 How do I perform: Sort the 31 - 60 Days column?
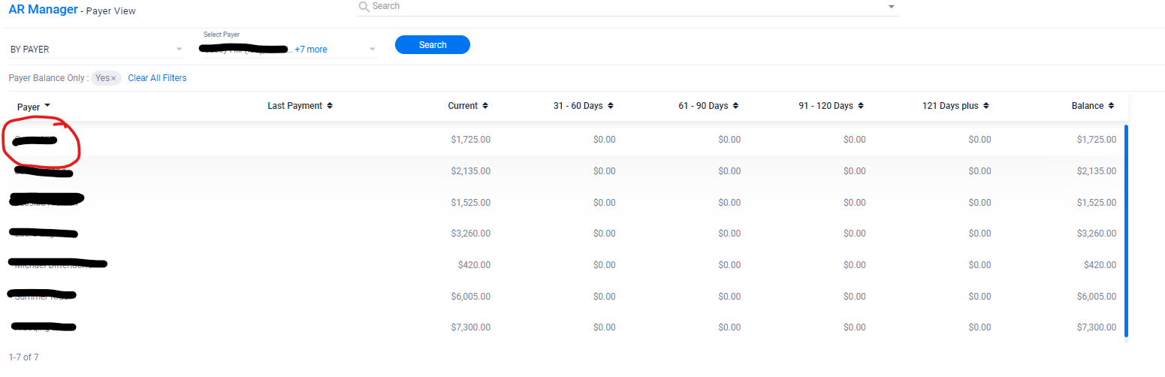tap(611, 106)
